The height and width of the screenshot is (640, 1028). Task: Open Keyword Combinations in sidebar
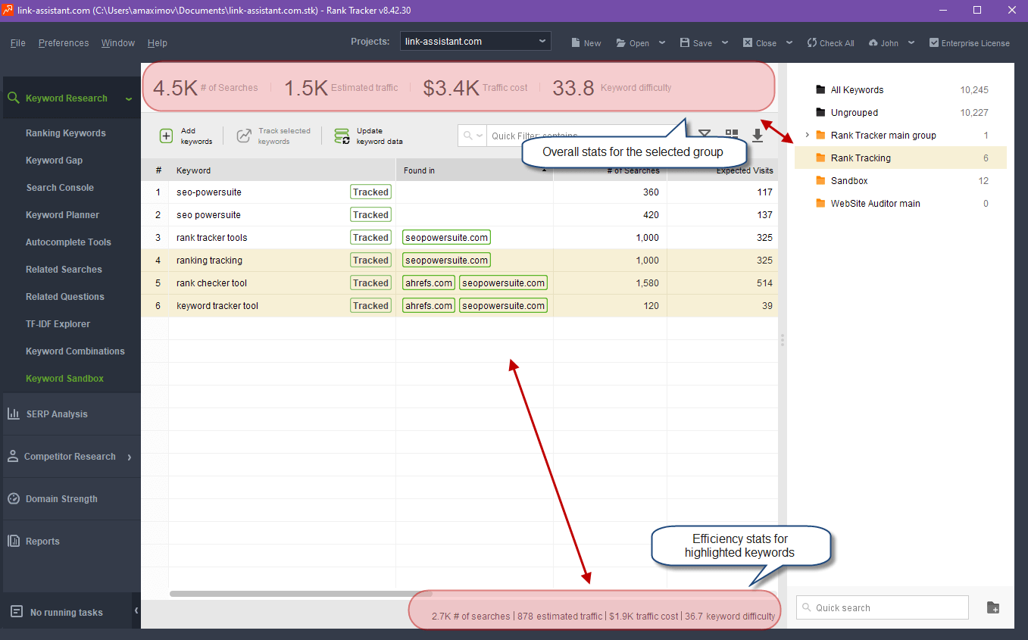click(75, 351)
